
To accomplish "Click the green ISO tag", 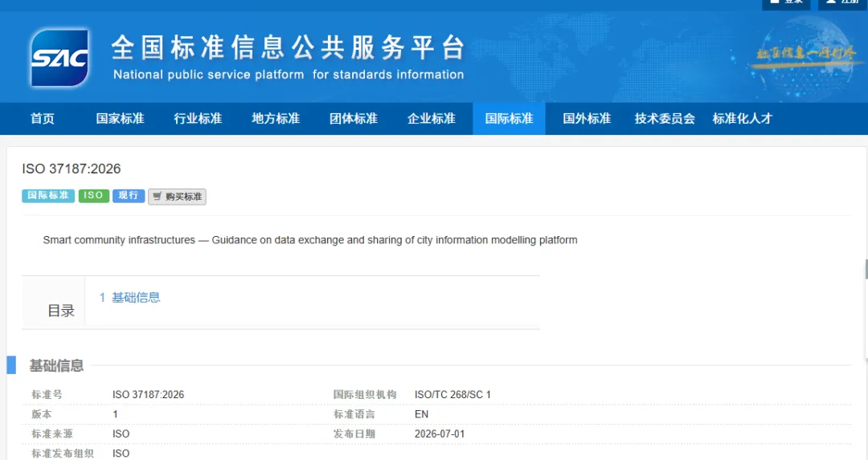I will (93, 196).
